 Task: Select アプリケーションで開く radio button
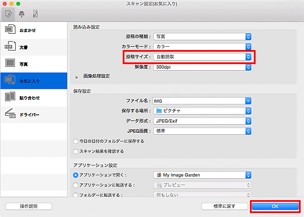point(75,175)
